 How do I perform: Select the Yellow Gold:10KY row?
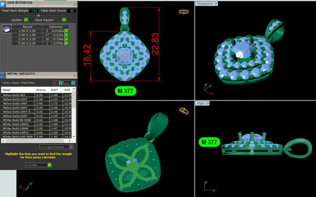(x=37, y=99)
